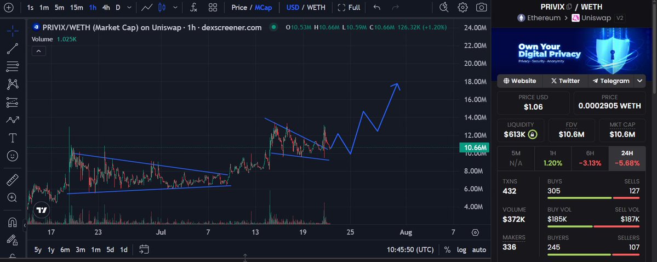Open the layout templates grid icon
The height and width of the screenshot is (262, 657).
click(x=213, y=8)
